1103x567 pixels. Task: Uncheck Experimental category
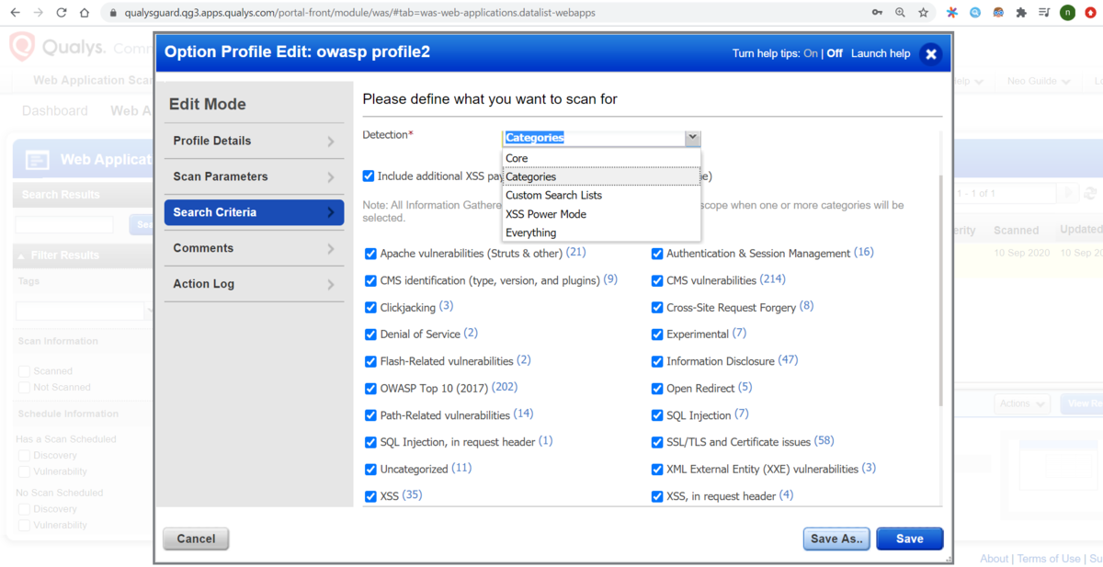pos(657,335)
